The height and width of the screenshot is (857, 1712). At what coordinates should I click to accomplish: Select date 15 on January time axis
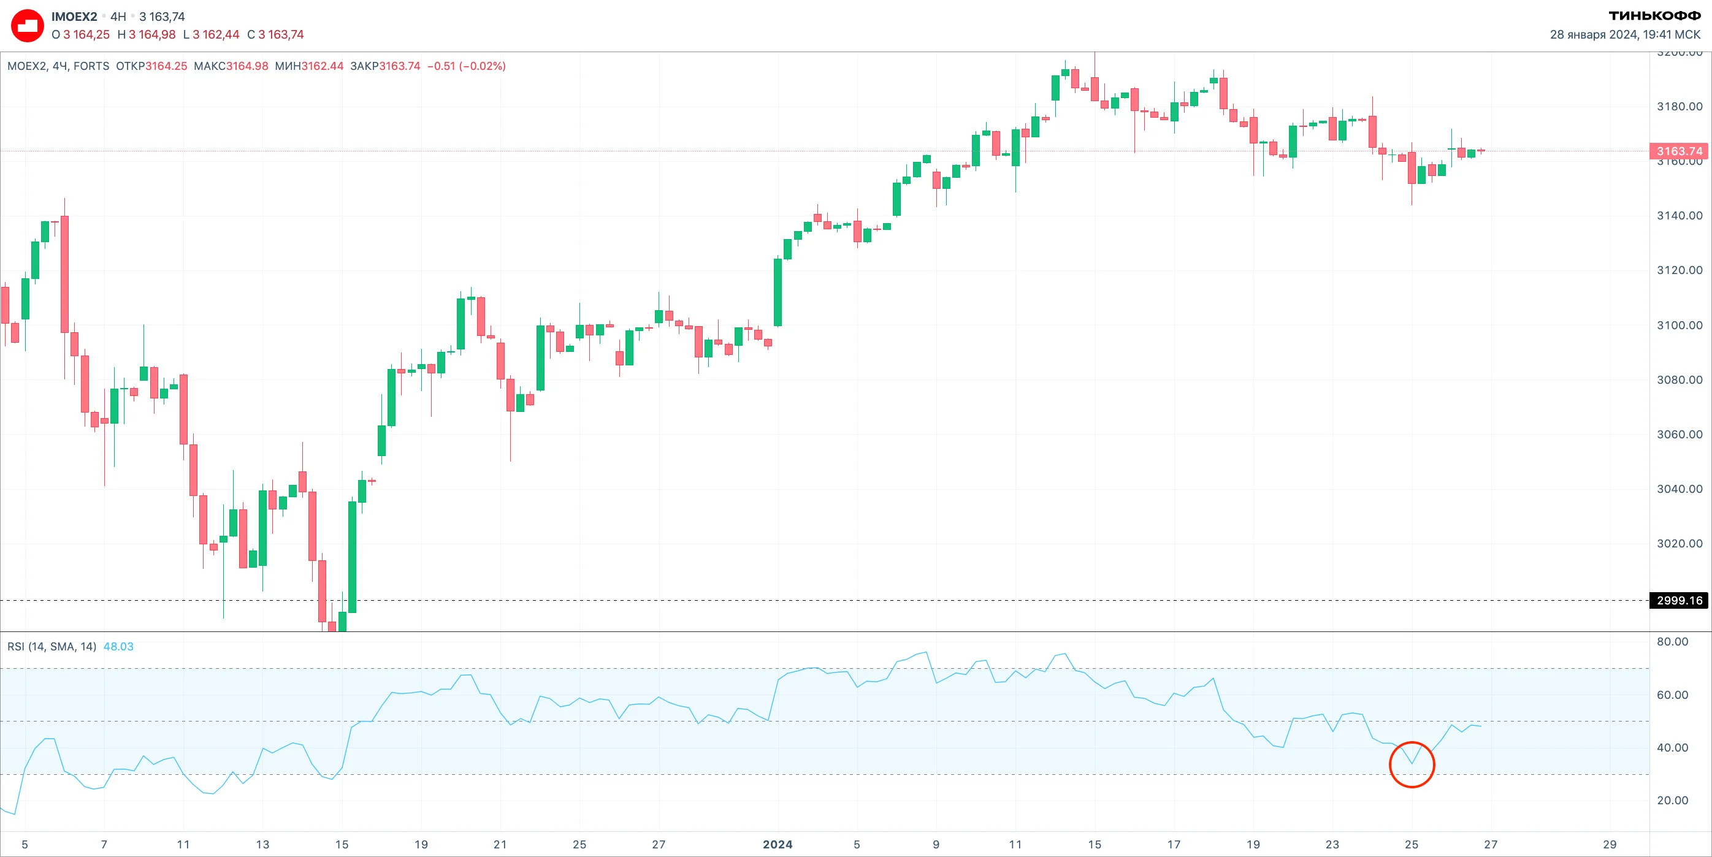pyautogui.click(x=1095, y=844)
